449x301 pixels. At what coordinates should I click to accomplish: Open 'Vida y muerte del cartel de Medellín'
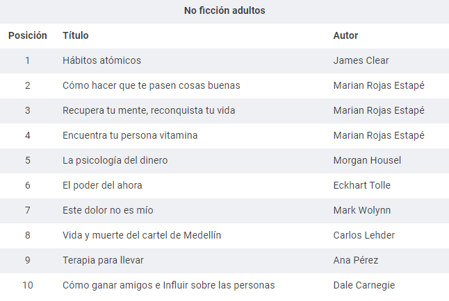tap(142, 235)
